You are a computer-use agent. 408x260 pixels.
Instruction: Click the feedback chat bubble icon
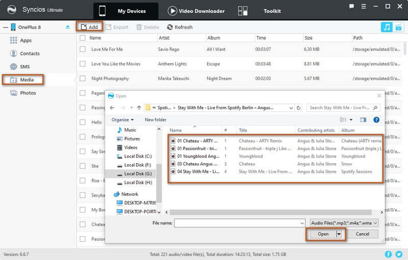(351, 6)
